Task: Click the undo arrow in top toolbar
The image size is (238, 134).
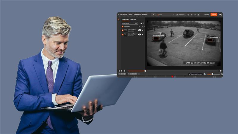Action: (192, 15)
